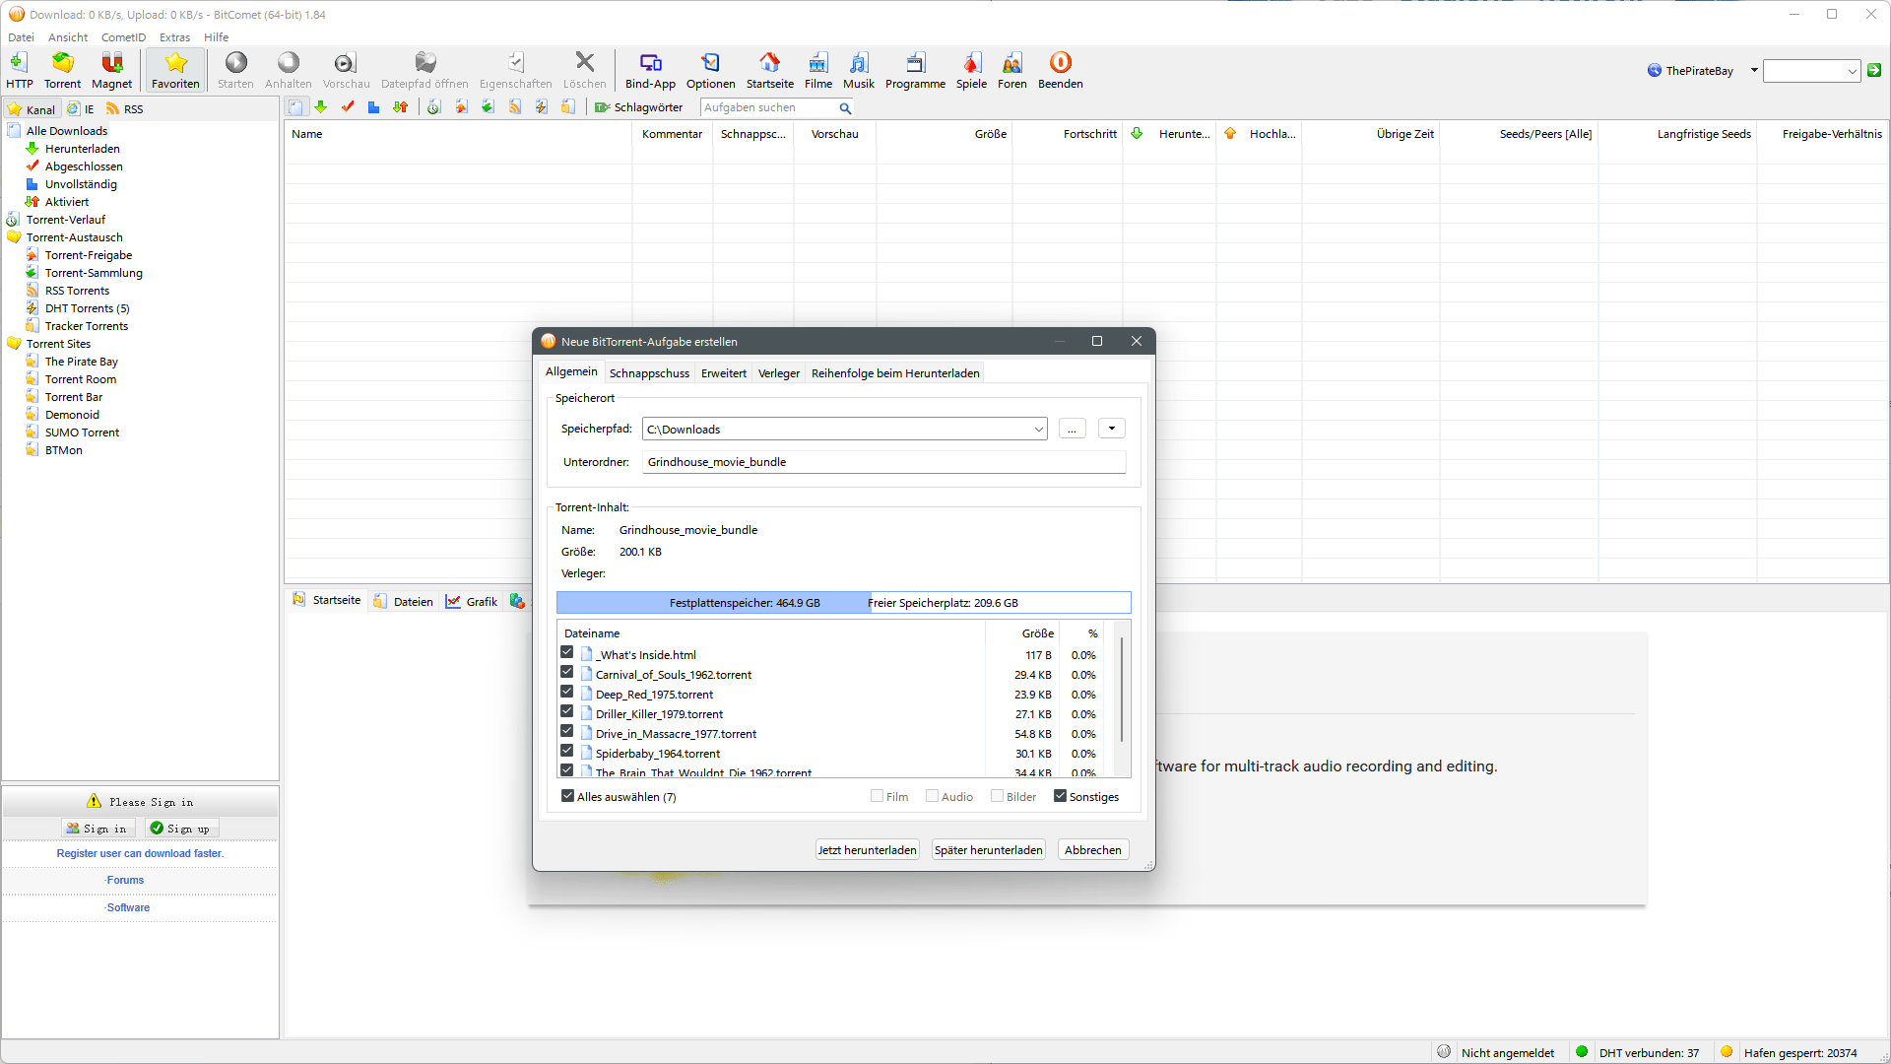This screenshot has width=1891, height=1064.
Task: Open the Musik toolbar icon
Action: [858, 71]
